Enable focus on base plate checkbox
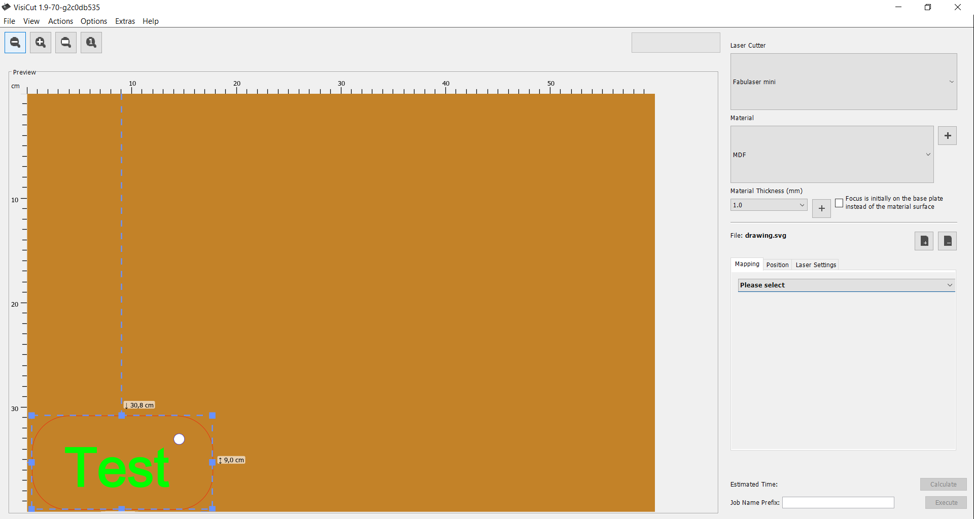This screenshot has width=974, height=519. point(839,203)
